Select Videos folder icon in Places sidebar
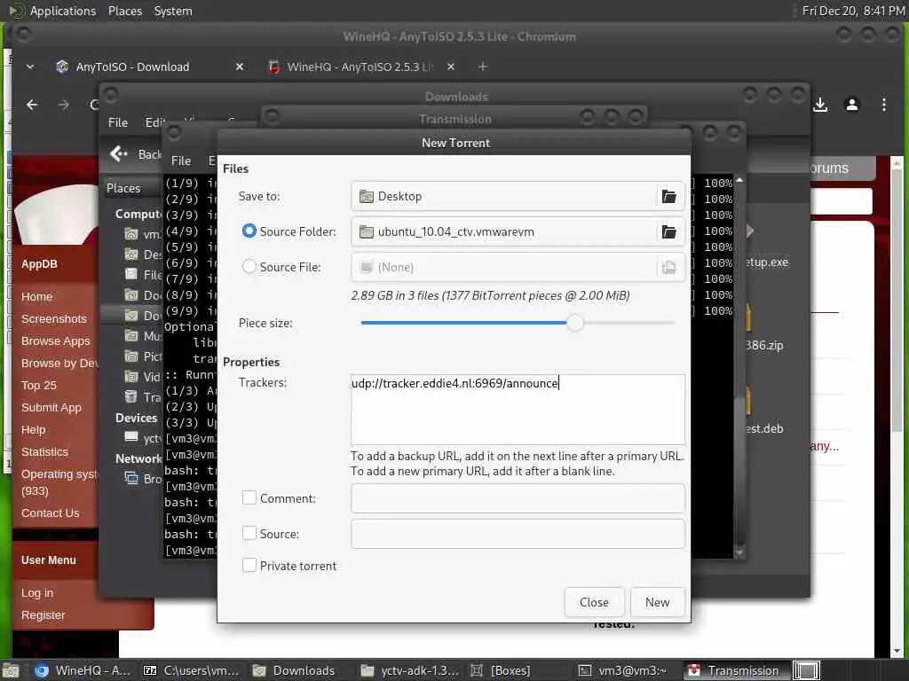Screen dimensions: 909x681 pyautogui.click(x=131, y=377)
